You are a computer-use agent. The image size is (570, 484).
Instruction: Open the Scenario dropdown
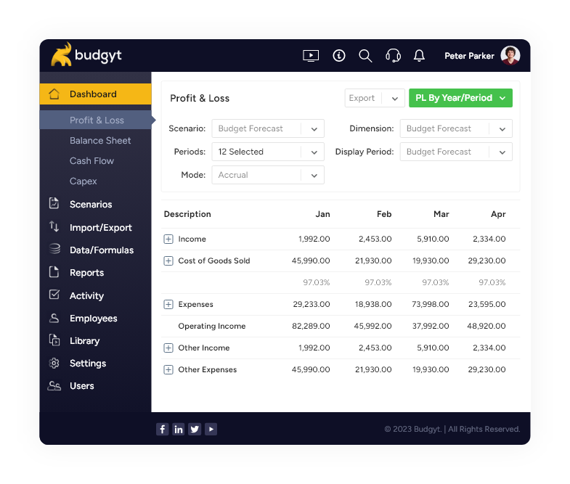268,128
